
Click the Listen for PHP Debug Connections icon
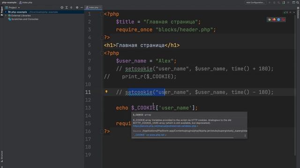[284, 2]
